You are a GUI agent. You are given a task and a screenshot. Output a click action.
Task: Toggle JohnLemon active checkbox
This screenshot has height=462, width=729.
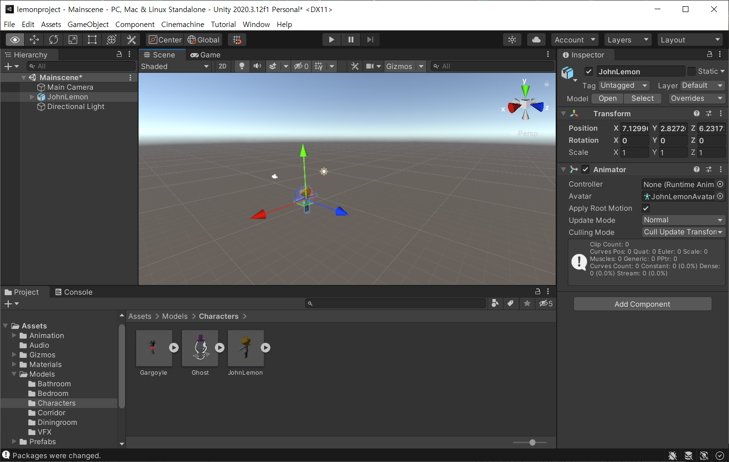pos(589,71)
